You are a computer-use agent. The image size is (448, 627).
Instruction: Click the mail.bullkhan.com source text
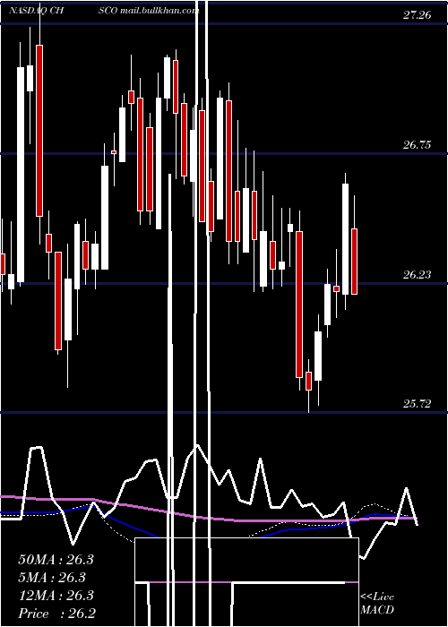[x=159, y=11]
